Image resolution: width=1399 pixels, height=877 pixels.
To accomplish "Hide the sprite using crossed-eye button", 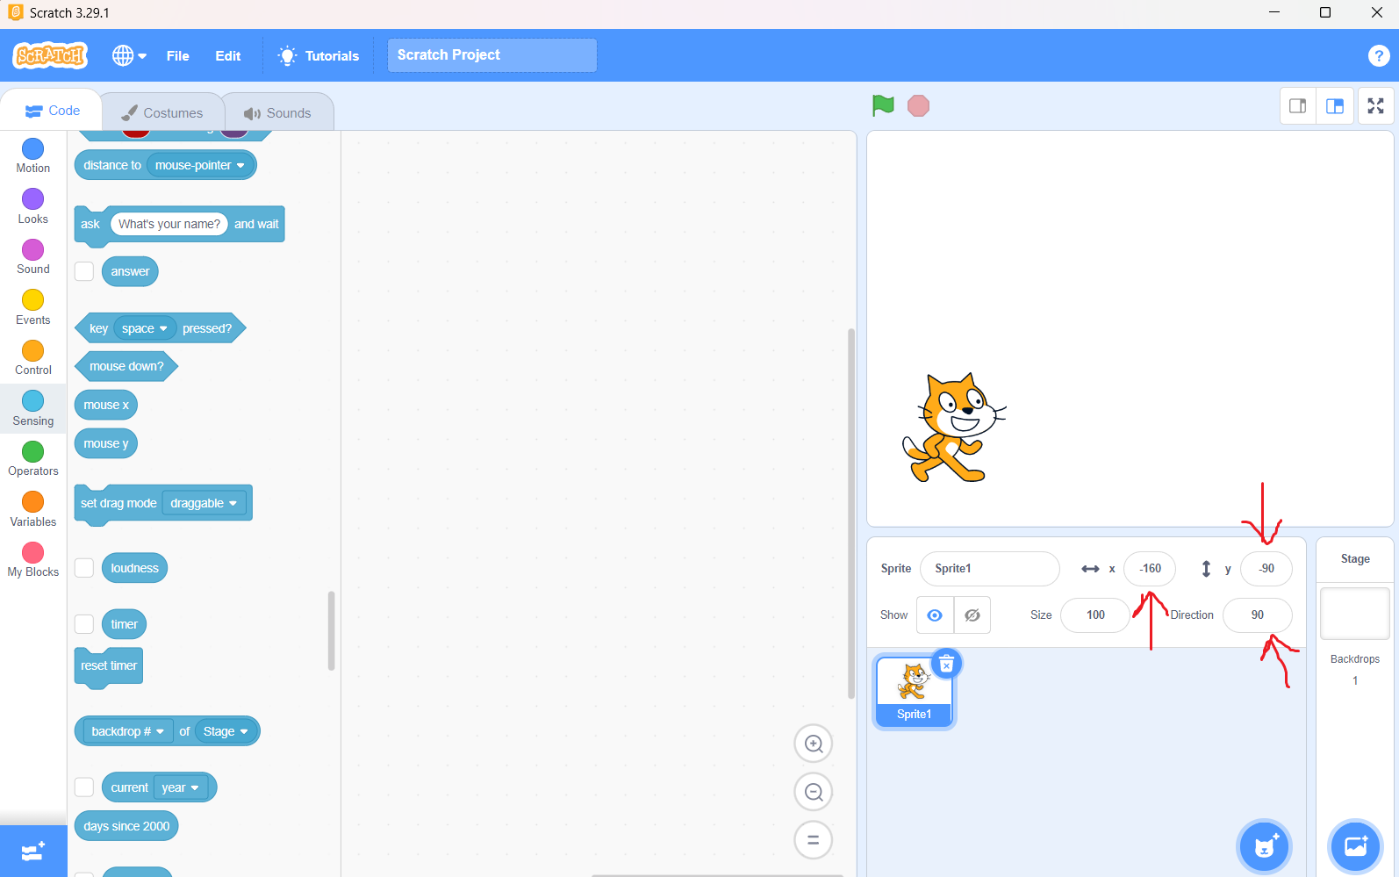I will point(972,615).
